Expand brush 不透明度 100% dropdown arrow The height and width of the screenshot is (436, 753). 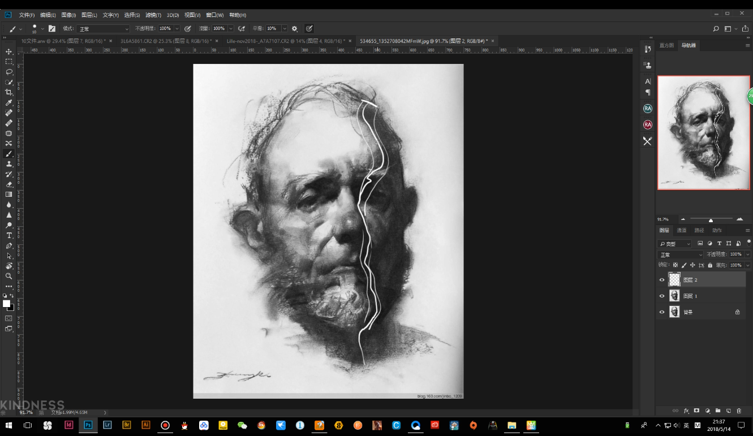(177, 28)
